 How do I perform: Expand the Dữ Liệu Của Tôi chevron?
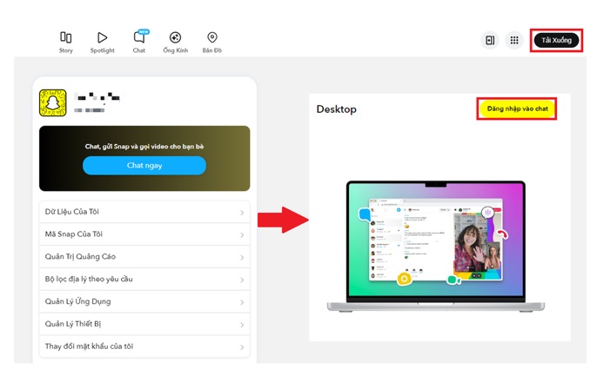point(242,213)
